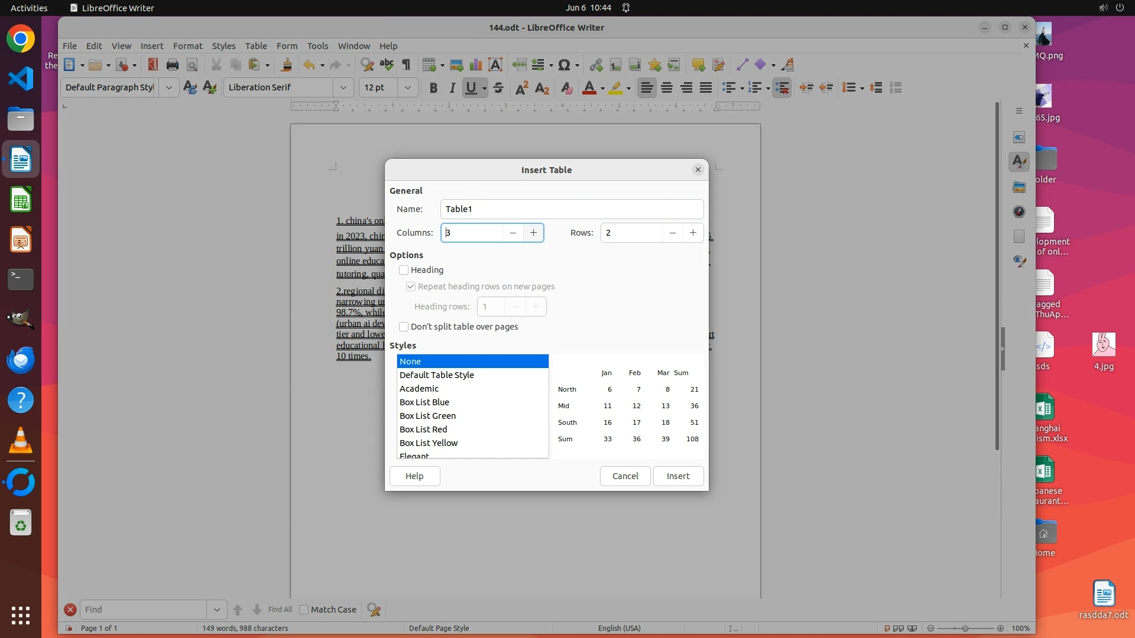1135x638 pixels.
Task: Click the Insert Image toolbar icon
Action: pos(456,65)
